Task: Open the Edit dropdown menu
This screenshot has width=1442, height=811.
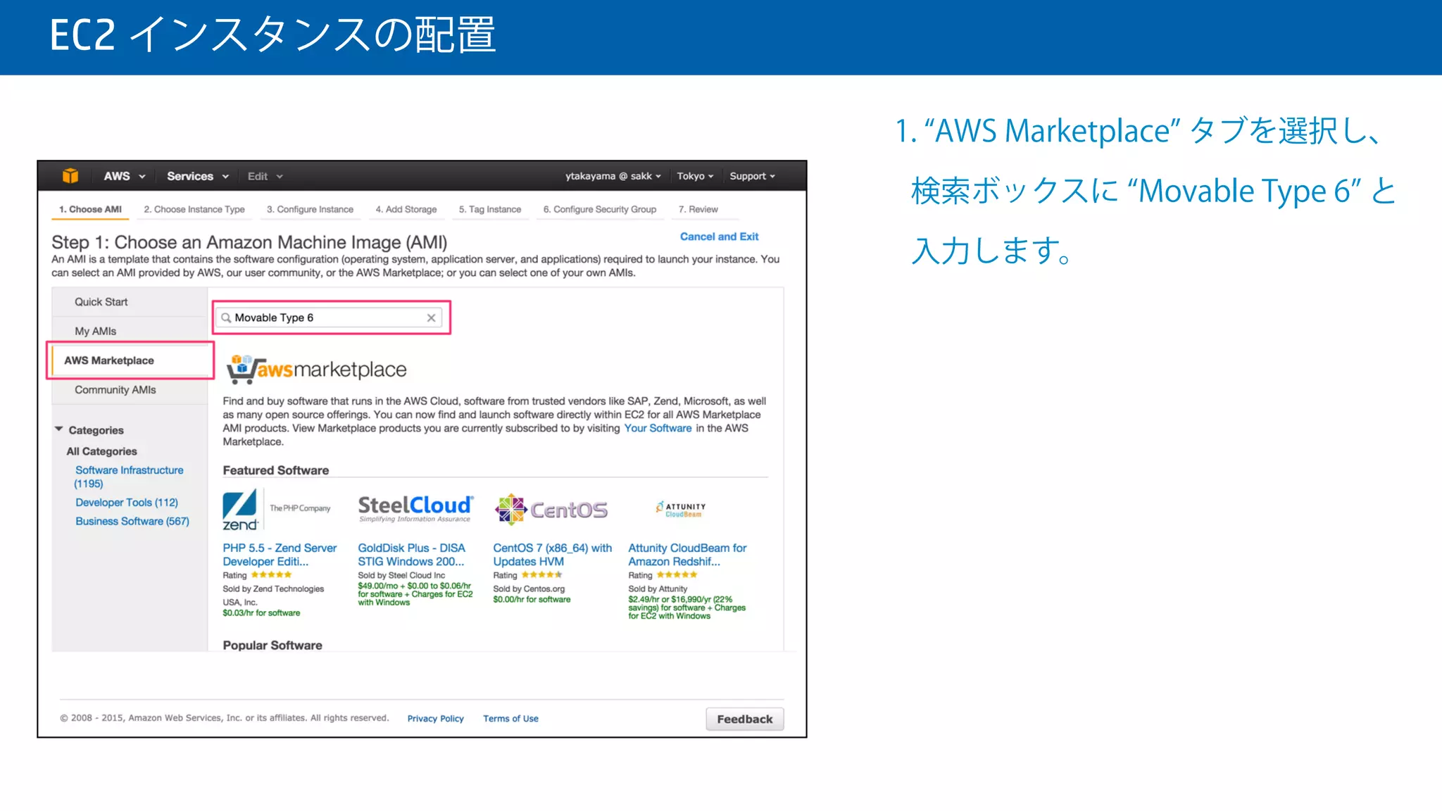Action: coord(265,176)
